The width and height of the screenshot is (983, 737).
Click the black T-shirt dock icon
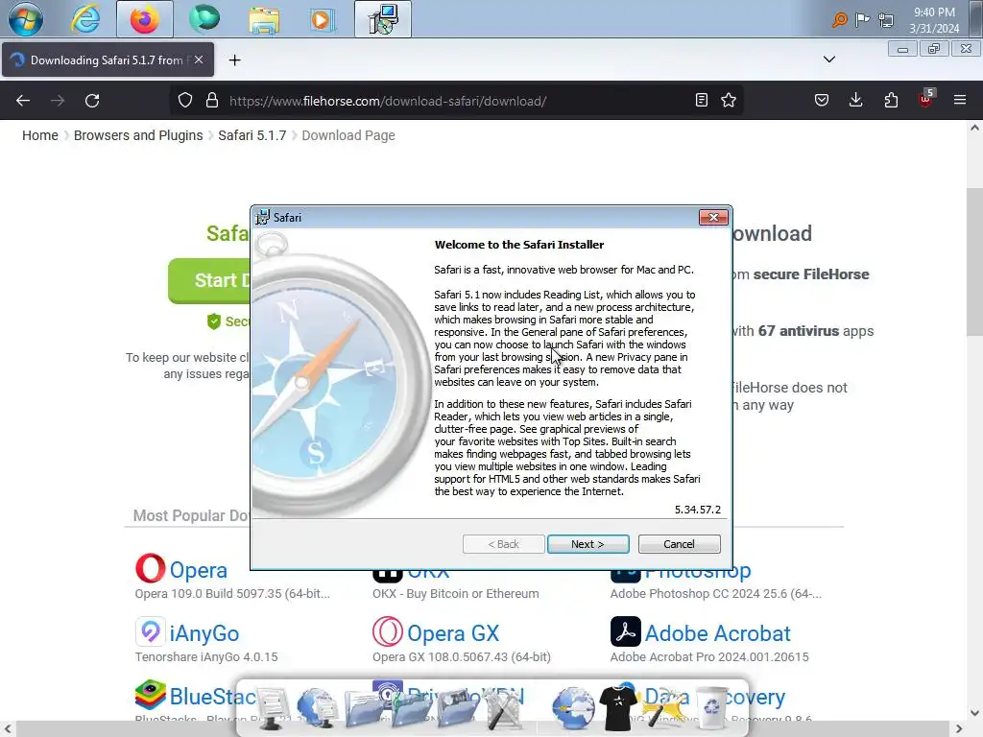coord(618,707)
